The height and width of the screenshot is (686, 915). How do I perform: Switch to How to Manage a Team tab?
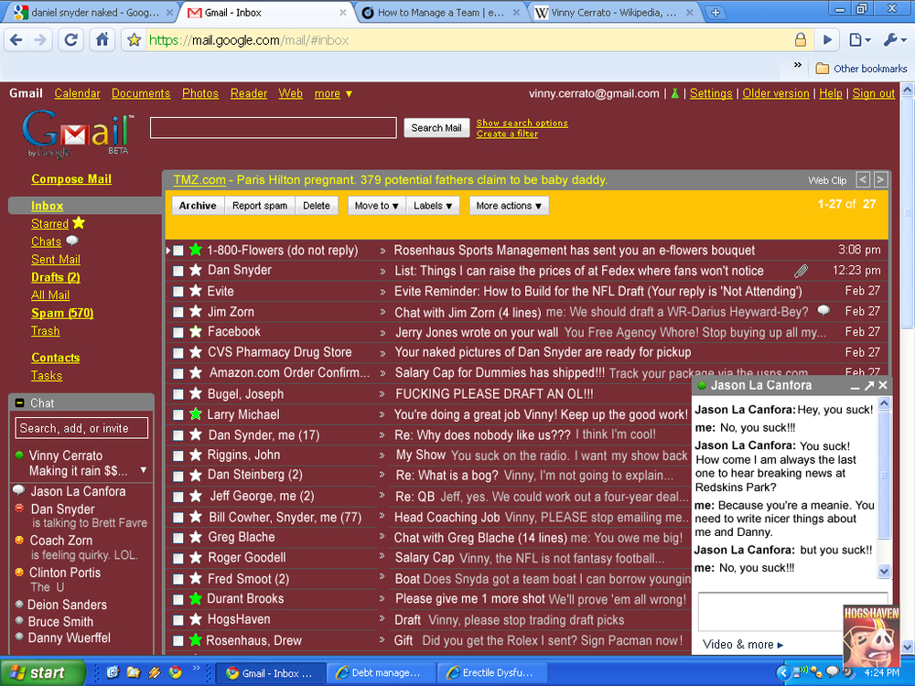click(441, 12)
